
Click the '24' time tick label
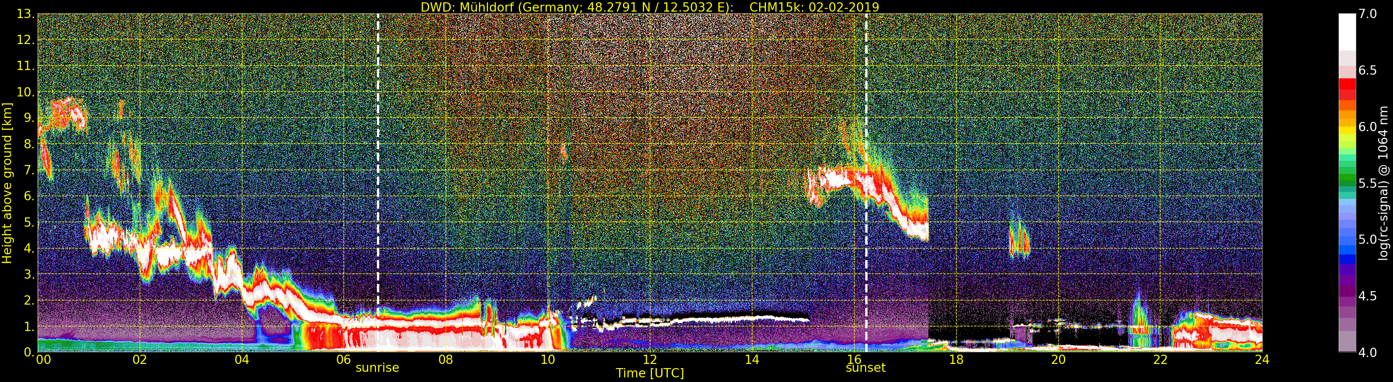click(x=1262, y=359)
